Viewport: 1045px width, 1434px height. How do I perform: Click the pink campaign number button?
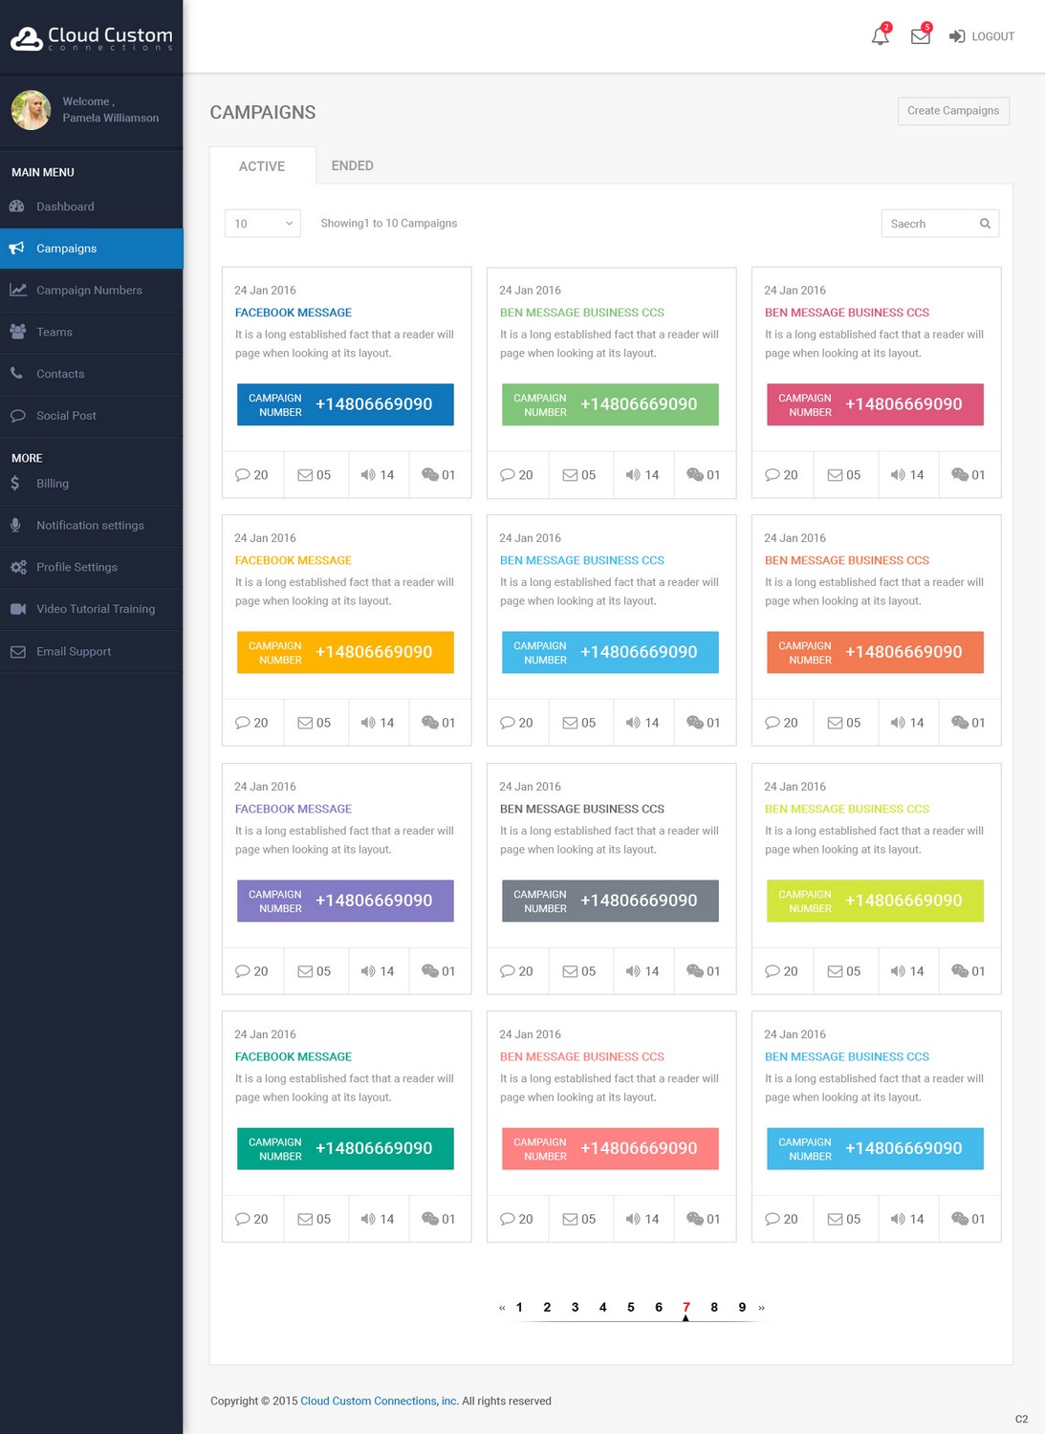(875, 404)
